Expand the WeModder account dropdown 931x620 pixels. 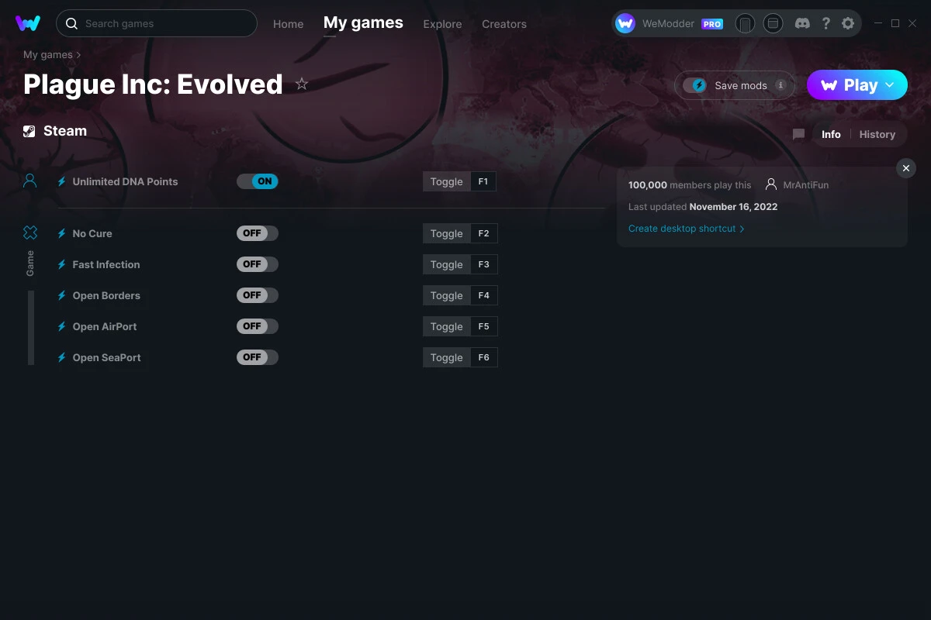click(675, 23)
